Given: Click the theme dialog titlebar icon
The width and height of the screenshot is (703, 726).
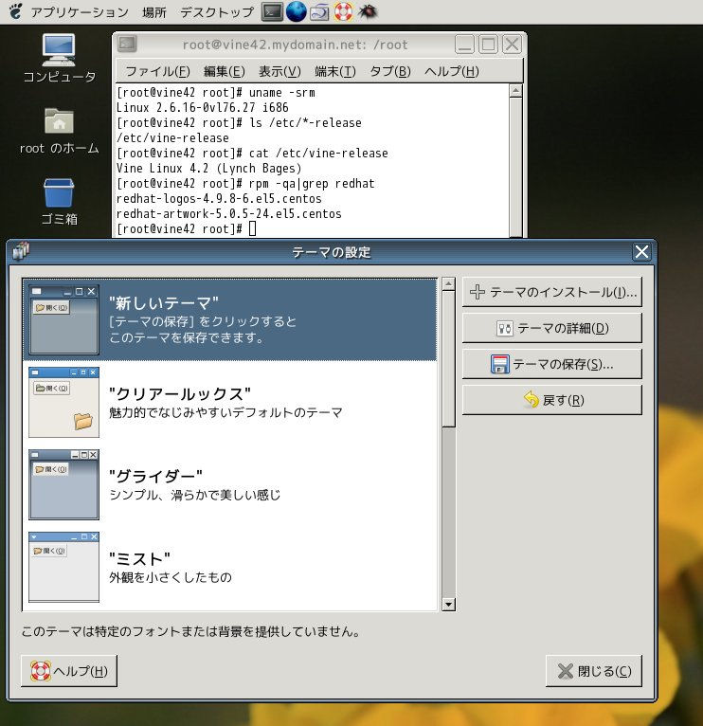Looking at the screenshot, I should click(x=21, y=251).
